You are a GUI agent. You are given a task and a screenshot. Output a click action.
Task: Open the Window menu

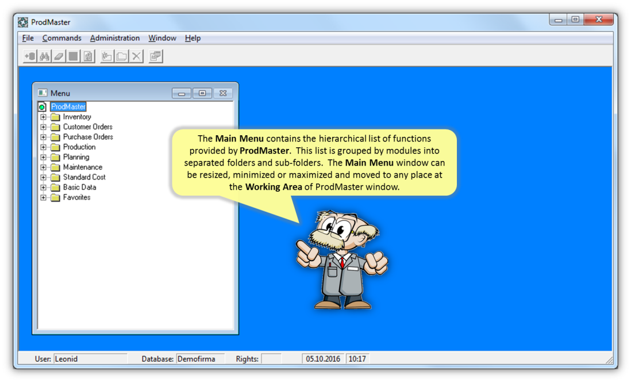(x=162, y=38)
